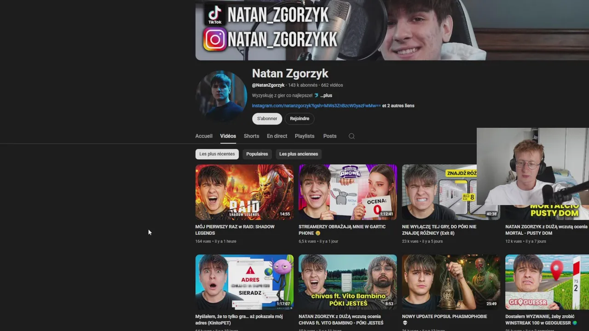
Task: Open the Gartic Phone video thumbnail
Action: point(347,192)
